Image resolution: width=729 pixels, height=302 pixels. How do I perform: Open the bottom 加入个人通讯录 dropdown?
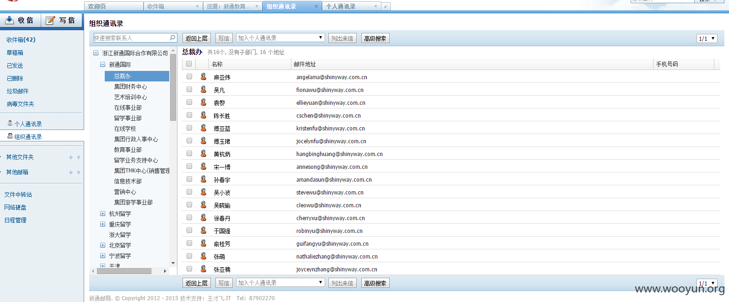click(x=280, y=283)
